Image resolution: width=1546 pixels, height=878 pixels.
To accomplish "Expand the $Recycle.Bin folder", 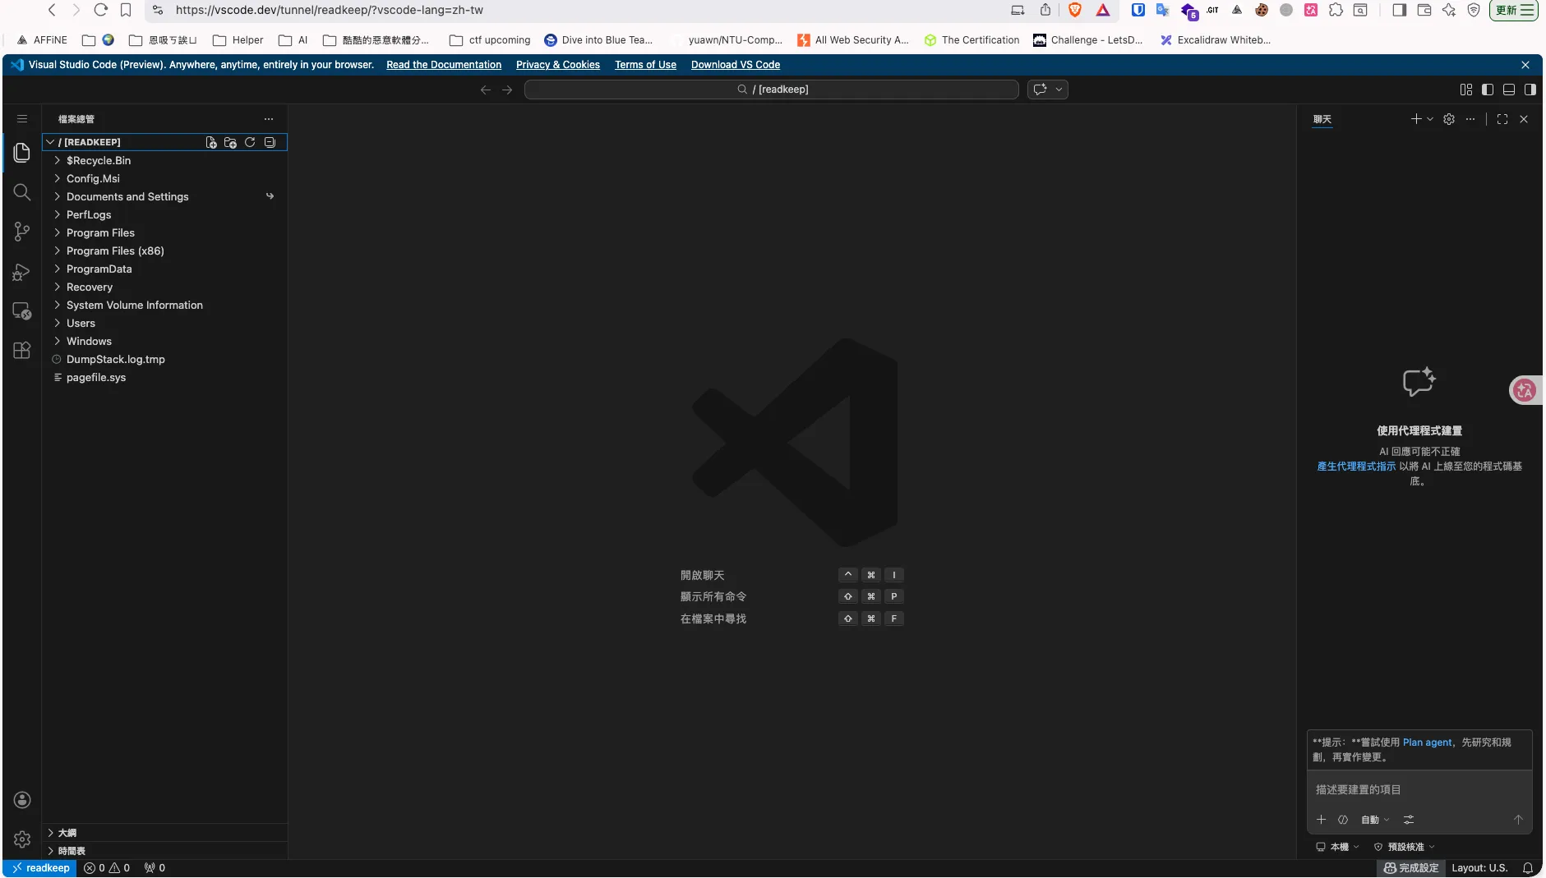I will (164, 161).
